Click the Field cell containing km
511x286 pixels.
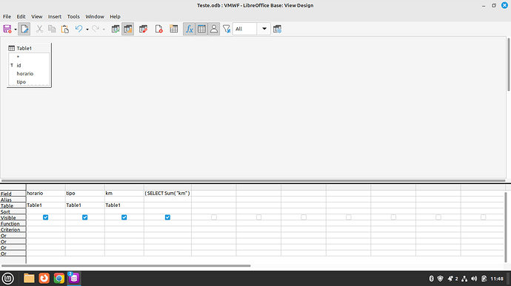tap(124, 194)
